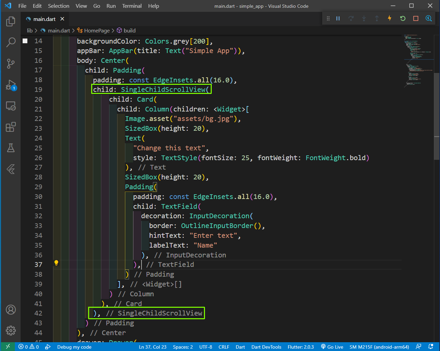This screenshot has width=440, height=351.
Task: Click the "Enter text" hintText string
Action: coord(213,235)
